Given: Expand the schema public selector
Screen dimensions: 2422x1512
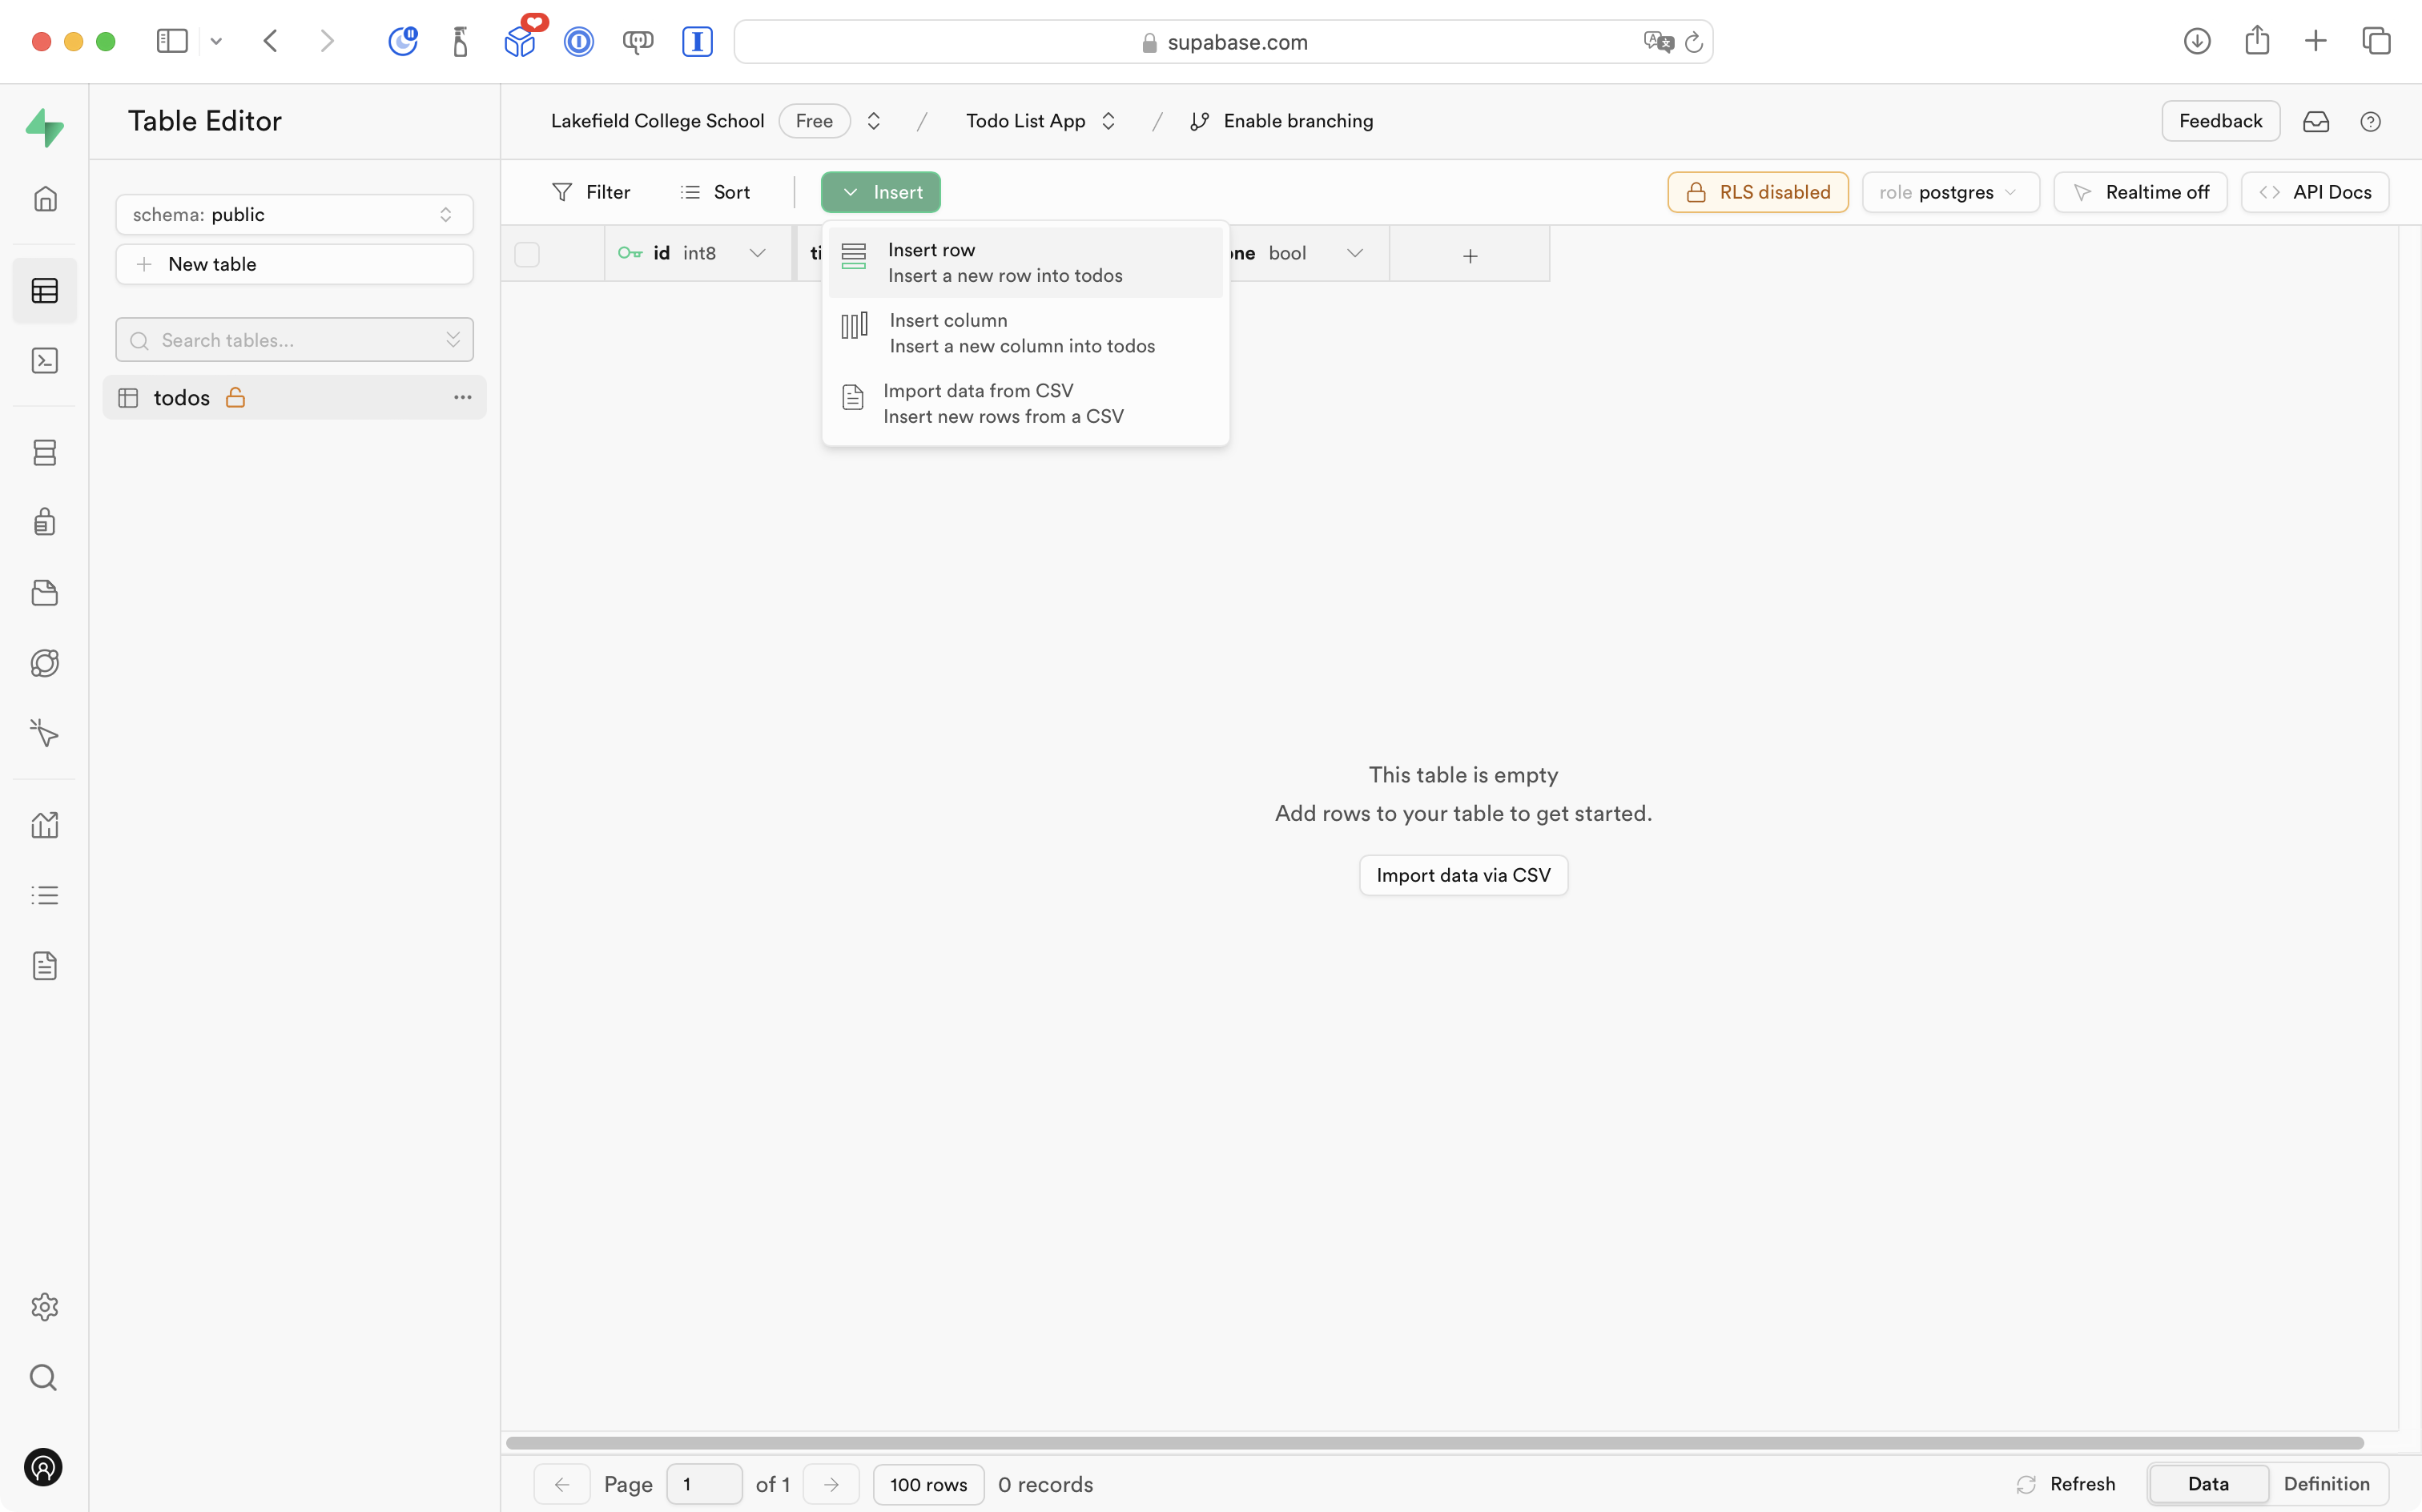Looking at the screenshot, I should pyautogui.click(x=294, y=215).
